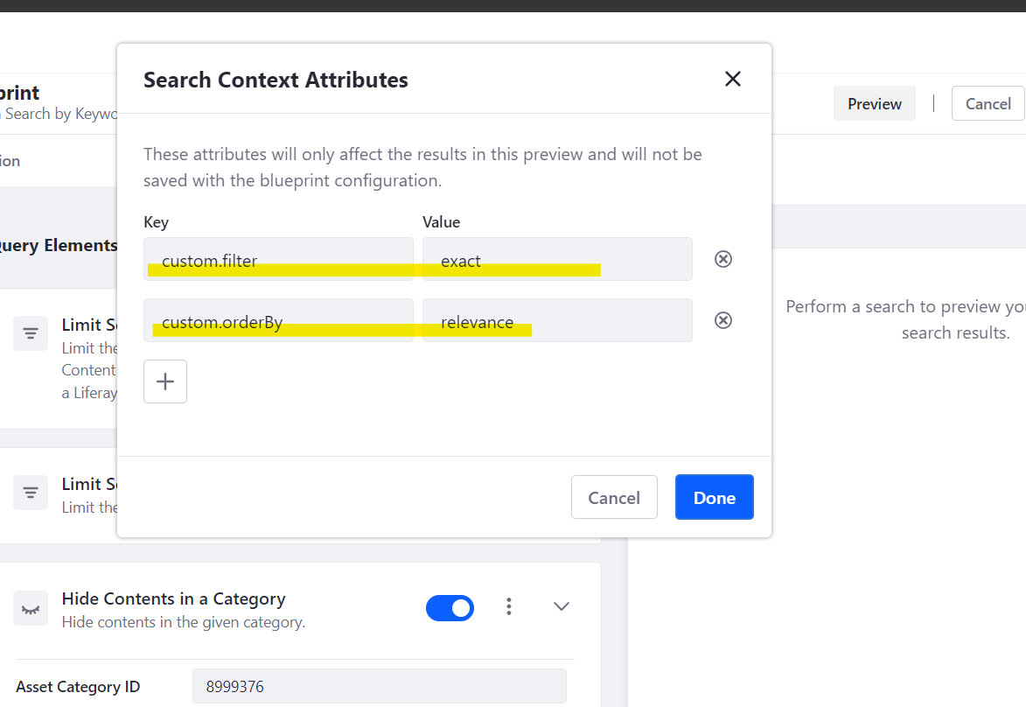Viewport: 1026px width, 707px height.
Task: Remove the custom.orderBy attribute row
Action: [723, 320]
